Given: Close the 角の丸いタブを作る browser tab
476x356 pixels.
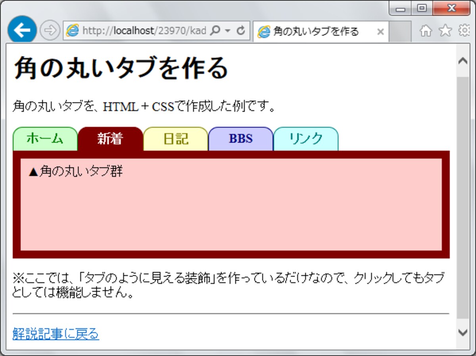Looking at the screenshot, I should [380, 32].
